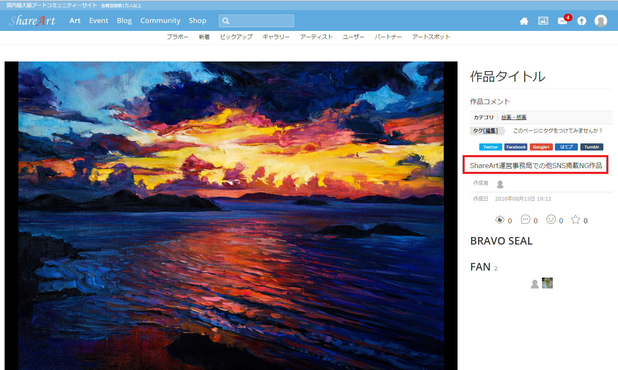
Task: Select the 新着 sub-navigation tab
Action: pos(204,37)
